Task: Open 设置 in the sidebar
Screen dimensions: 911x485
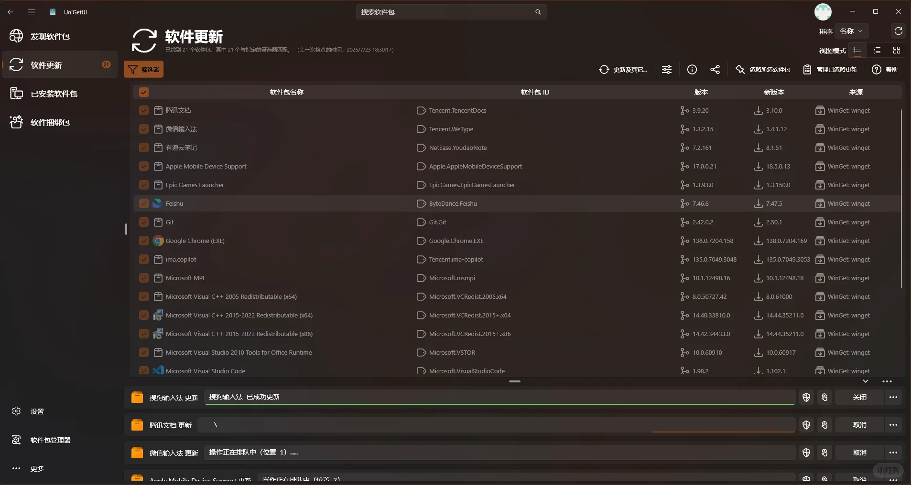Action: pos(60,411)
